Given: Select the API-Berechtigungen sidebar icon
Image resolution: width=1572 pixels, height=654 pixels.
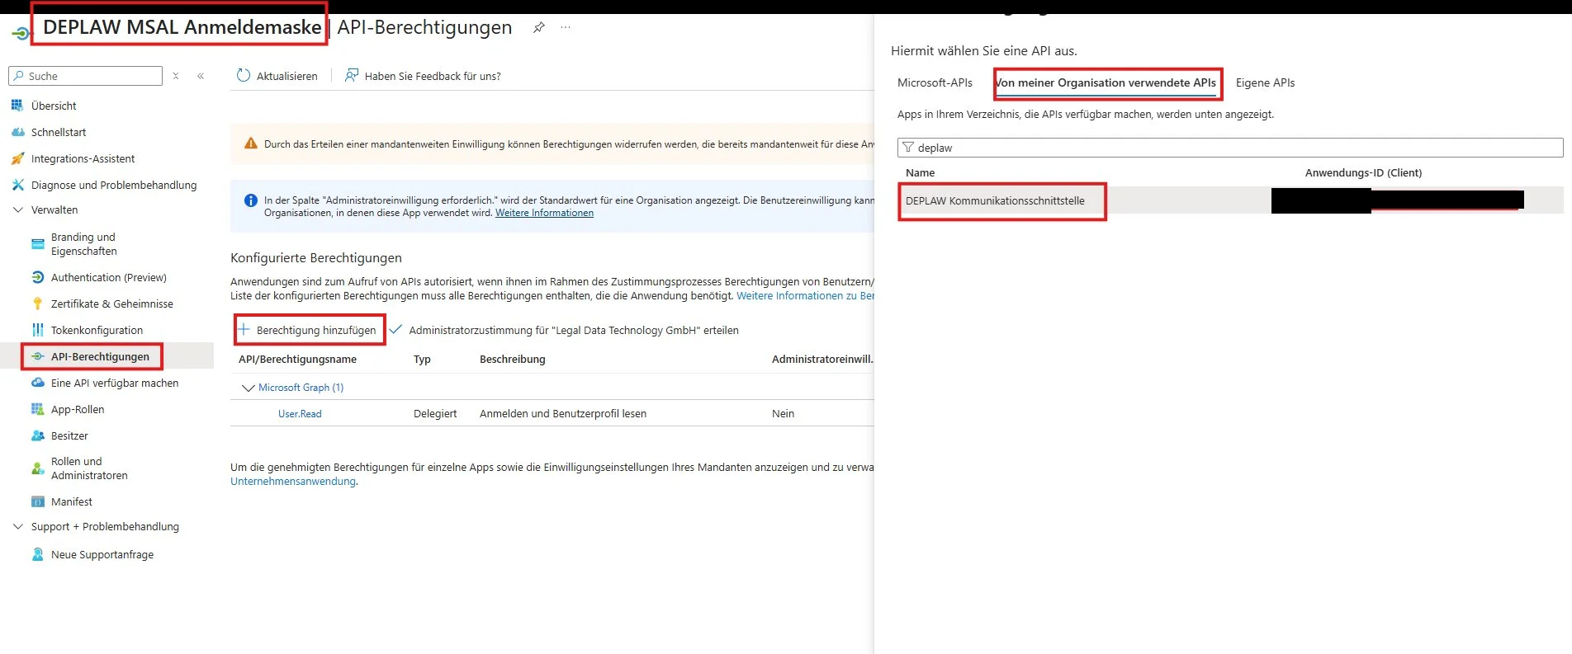Looking at the screenshot, I should tap(37, 356).
